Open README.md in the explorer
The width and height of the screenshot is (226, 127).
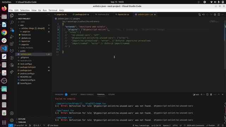(x=26, y=77)
